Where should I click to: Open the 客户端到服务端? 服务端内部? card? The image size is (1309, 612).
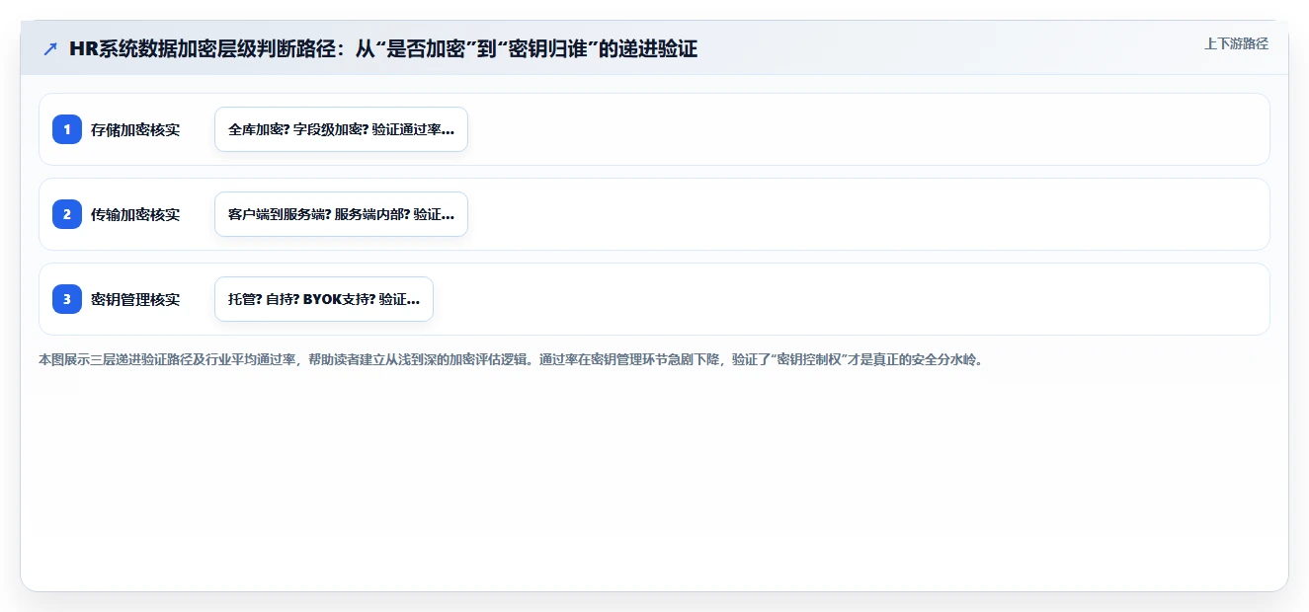[x=341, y=214]
